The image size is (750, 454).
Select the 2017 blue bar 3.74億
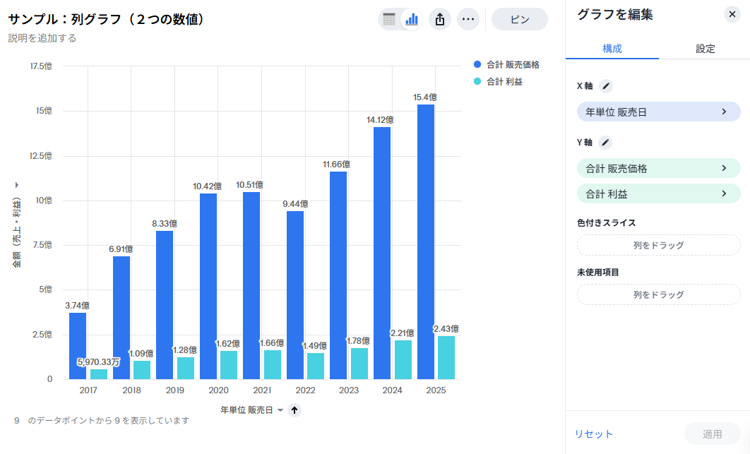click(78, 346)
